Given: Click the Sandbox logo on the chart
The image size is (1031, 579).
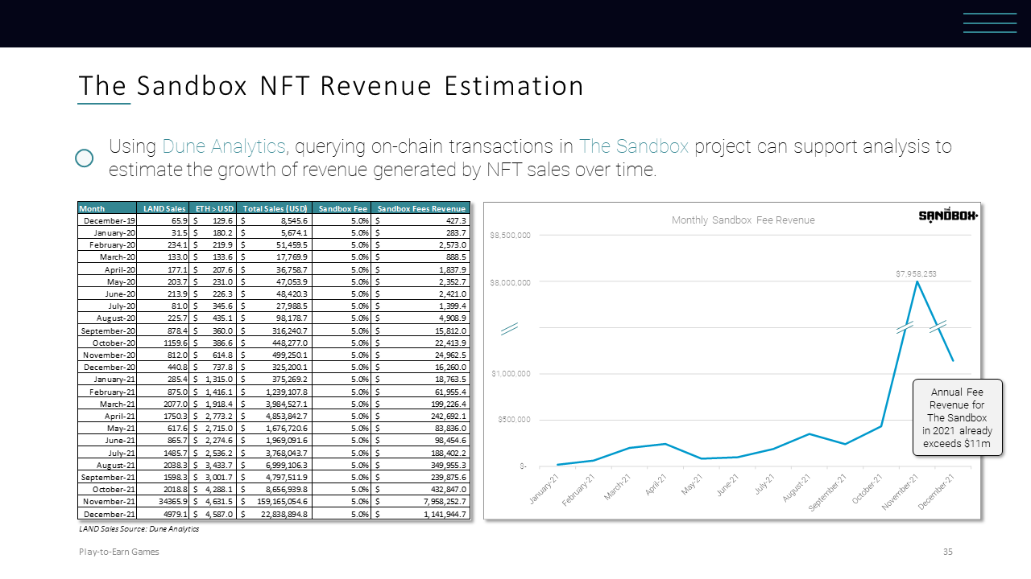Looking at the screenshot, I should (948, 216).
